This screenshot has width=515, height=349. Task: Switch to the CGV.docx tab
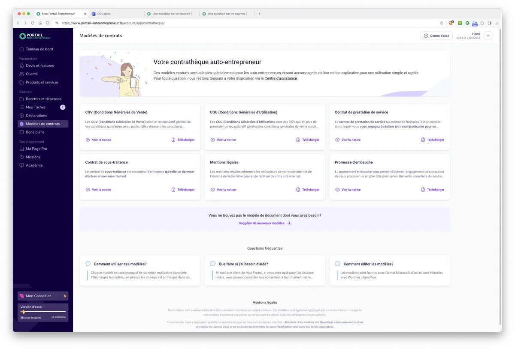tap(104, 14)
